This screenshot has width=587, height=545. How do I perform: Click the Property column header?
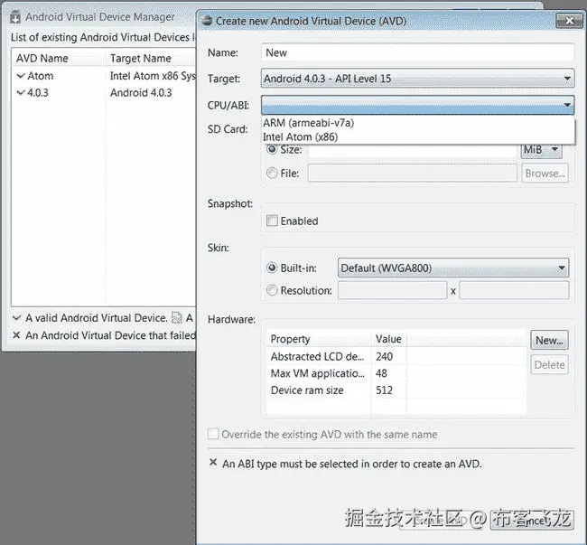click(x=320, y=339)
